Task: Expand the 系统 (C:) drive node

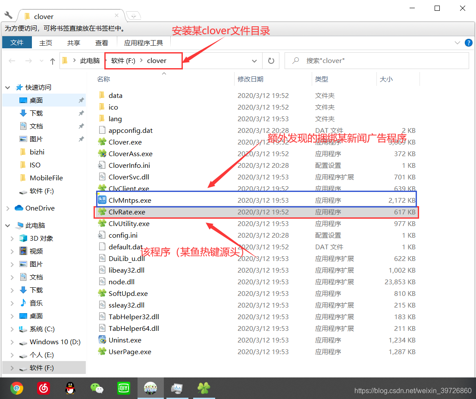Action: point(12,329)
